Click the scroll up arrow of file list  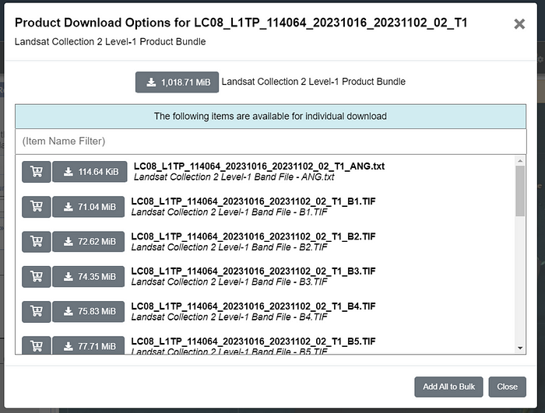520,161
